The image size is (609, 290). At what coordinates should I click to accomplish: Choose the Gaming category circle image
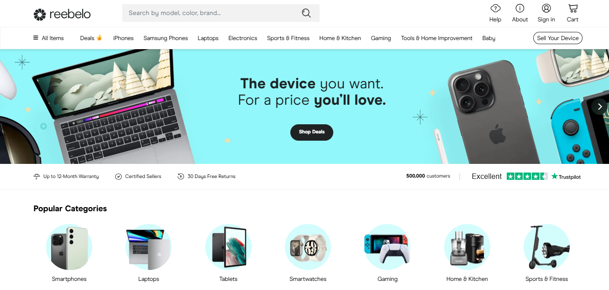tap(387, 247)
